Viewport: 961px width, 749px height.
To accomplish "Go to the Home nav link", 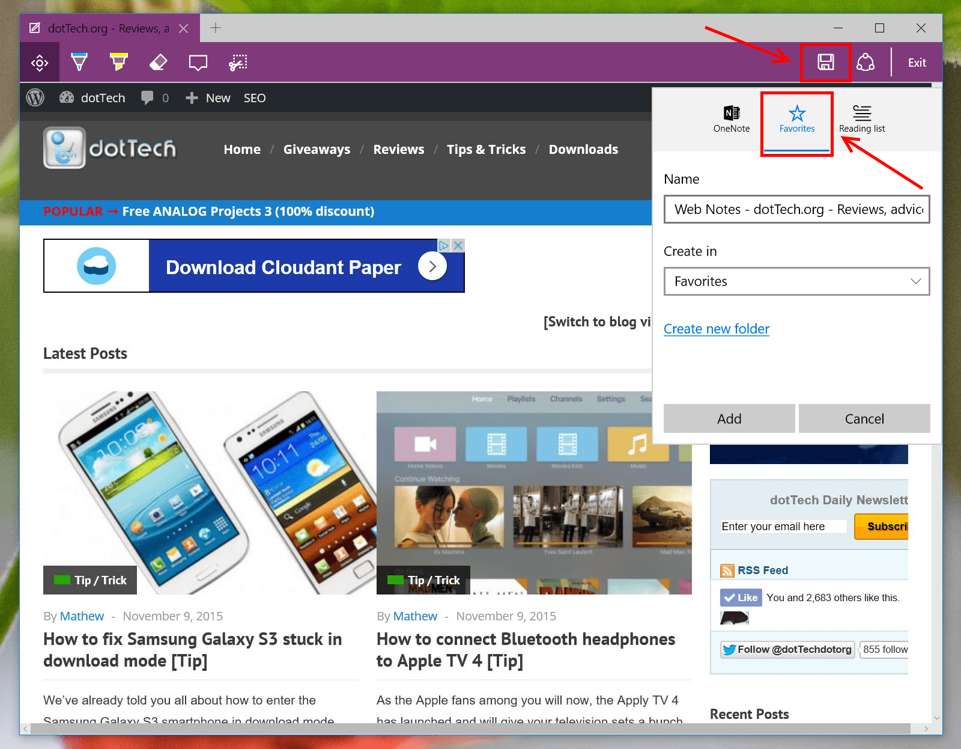I will [242, 149].
